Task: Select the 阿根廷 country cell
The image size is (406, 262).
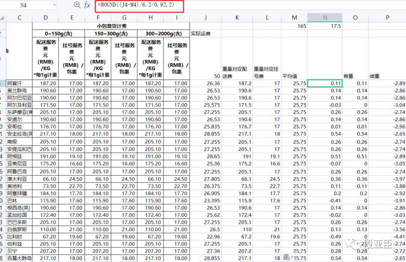Action: tap(20, 157)
